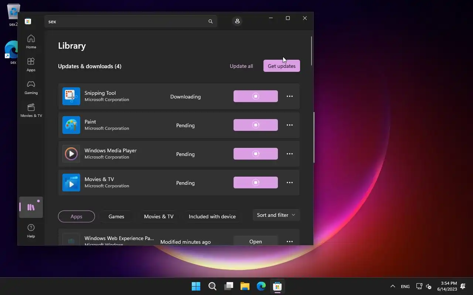Open the Help section
473x295 pixels.
click(31, 231)
